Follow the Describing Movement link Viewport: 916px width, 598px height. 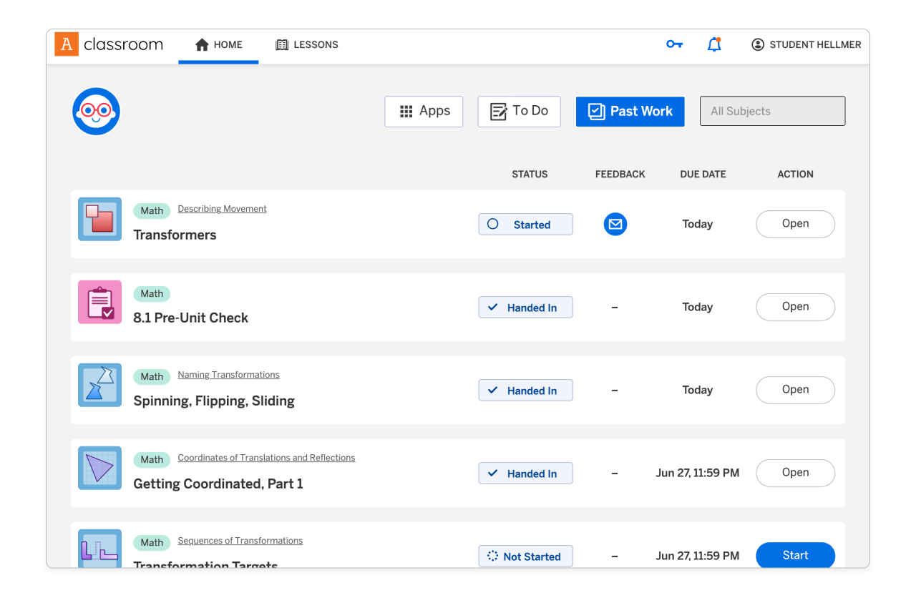click(222, 209)
